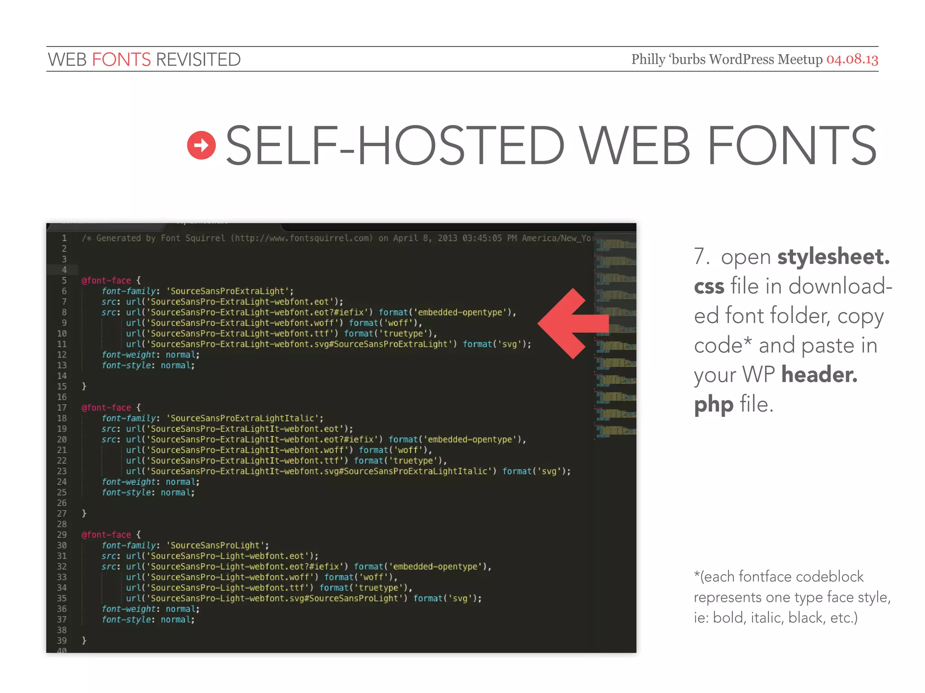Screen dimensions: 925x693
Task: Click 'SourceSansPro-ExtraLight-webfont.woff' url on line 9
Action: 234,323
